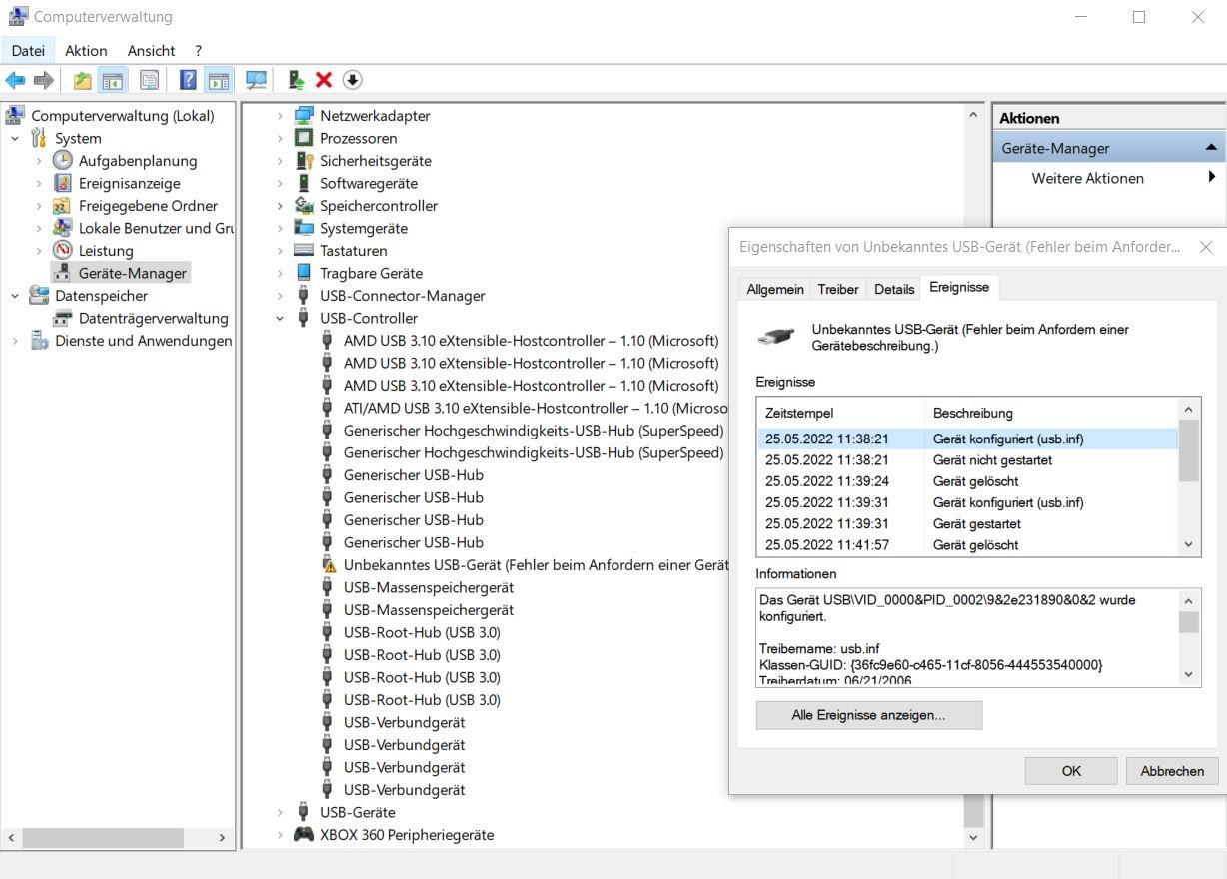
Task: Open the Aktion menu
Action: [x=86, y=50]
